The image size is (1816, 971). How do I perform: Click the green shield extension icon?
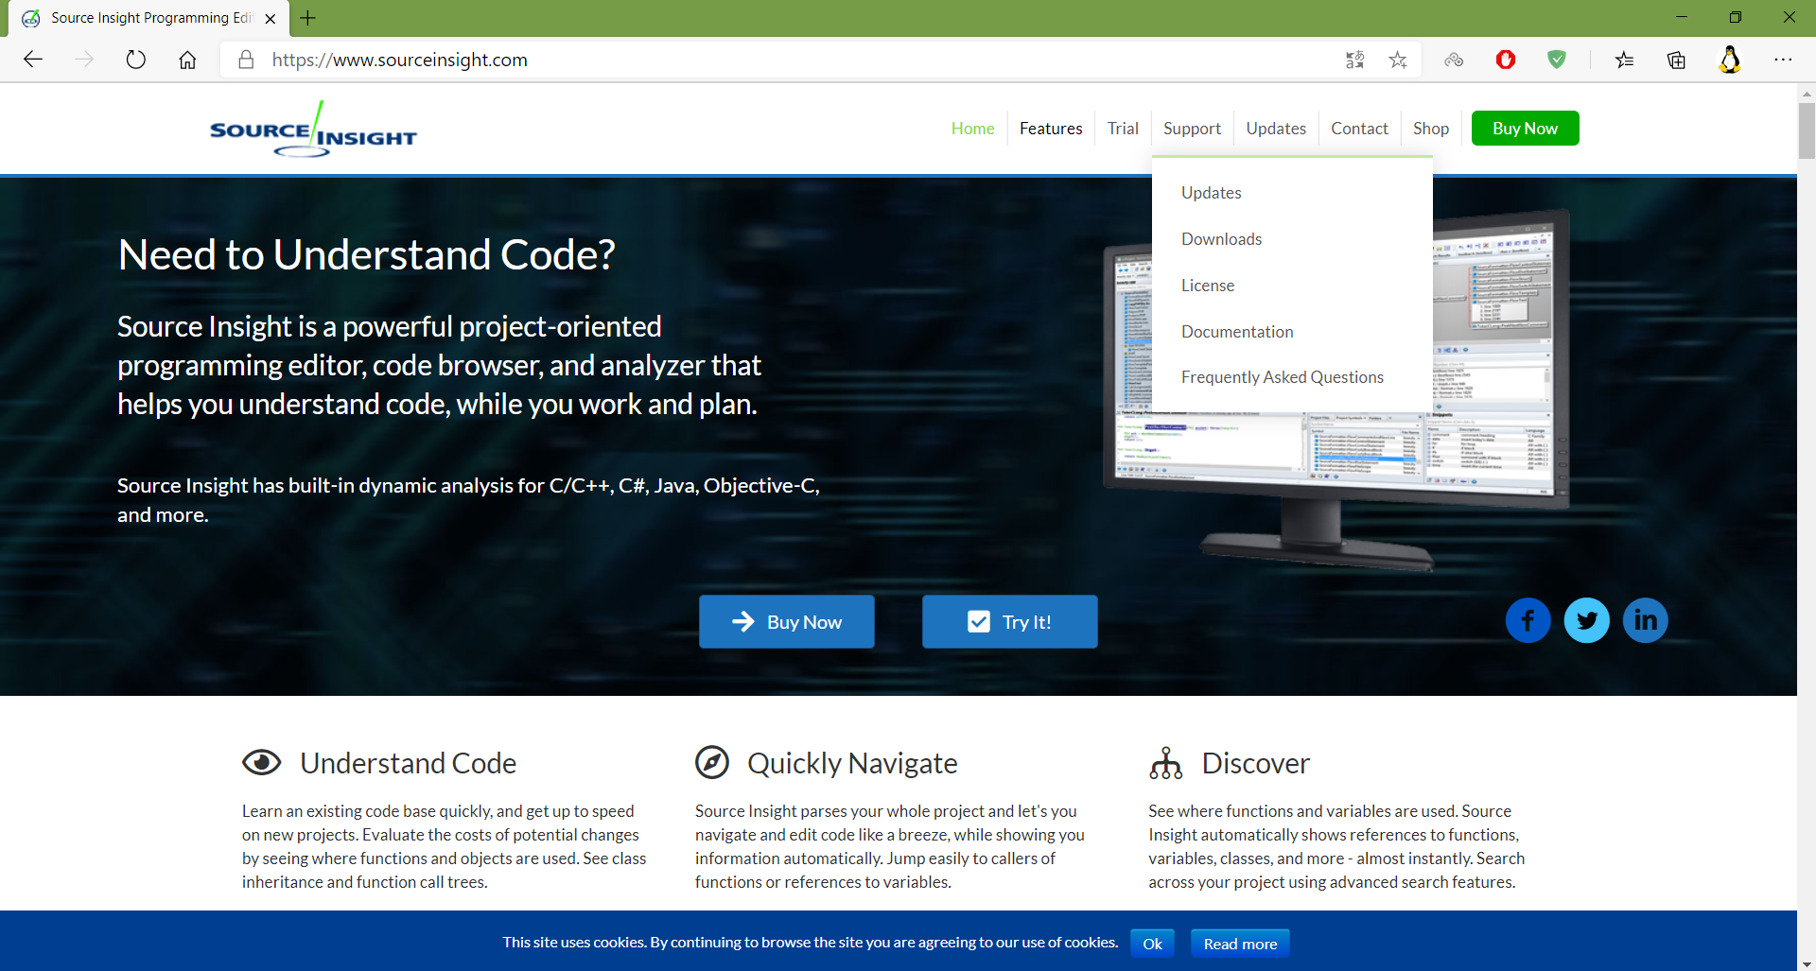click(x=1557, y=60)
